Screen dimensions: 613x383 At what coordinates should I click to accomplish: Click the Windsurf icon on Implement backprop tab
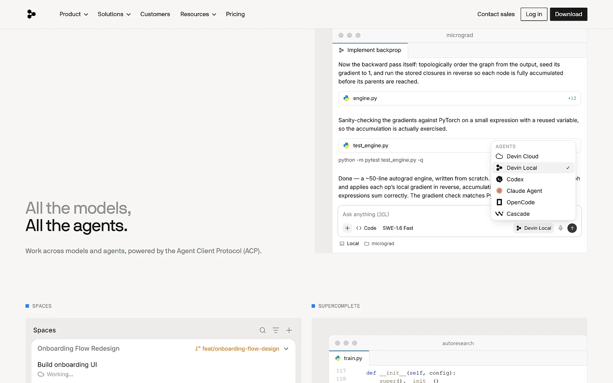[x=341, y=50]
